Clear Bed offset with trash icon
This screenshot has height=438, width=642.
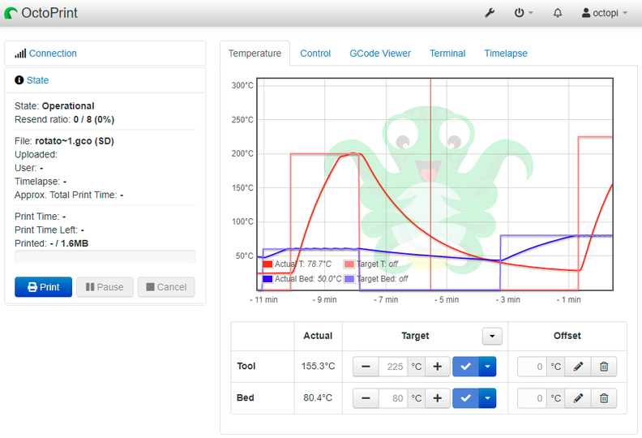click(604, 398)
